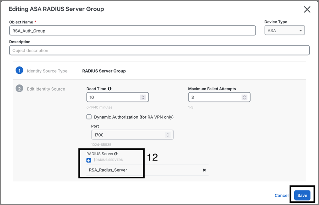Click the step 2 Edit Identity Source circle
Viewport: 319px width, 205px height.
(x=19, y=89)
